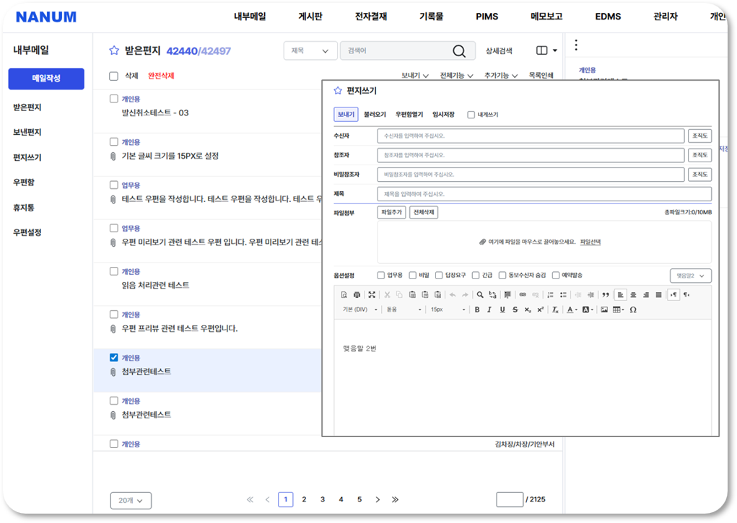Open the 제목 search type dropdown
The image size is (737, 523).
[310, 50]
